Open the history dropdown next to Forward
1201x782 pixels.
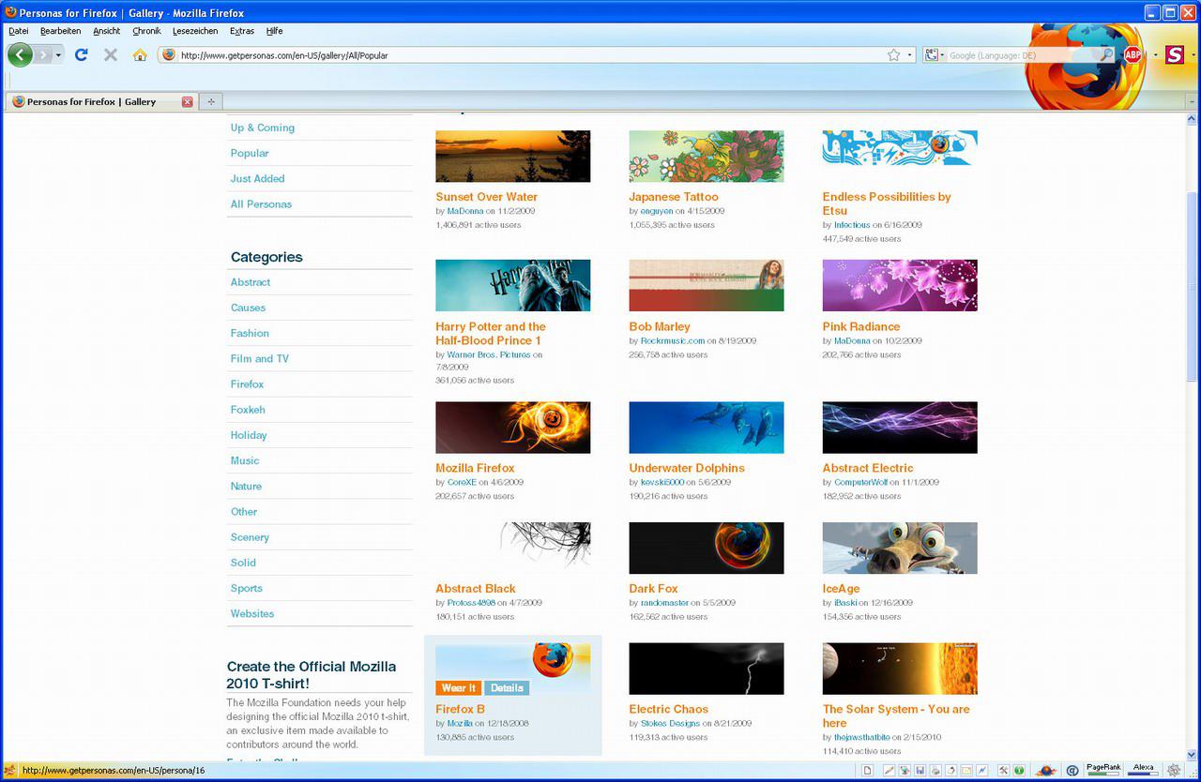click(x=58, y=55)
